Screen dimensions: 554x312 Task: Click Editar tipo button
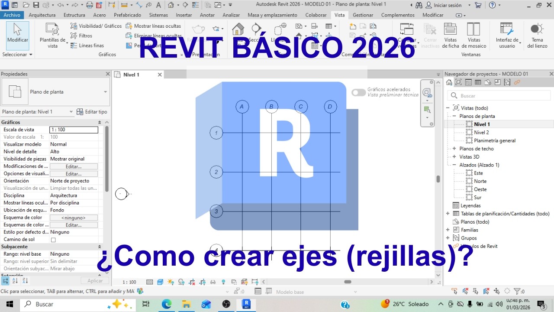pyautogui.click(x=92, y=112)
